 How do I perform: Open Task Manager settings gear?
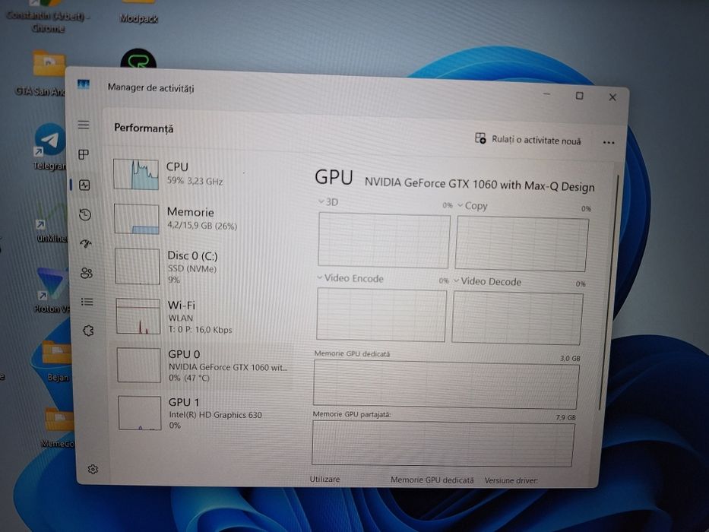point(93,469)
